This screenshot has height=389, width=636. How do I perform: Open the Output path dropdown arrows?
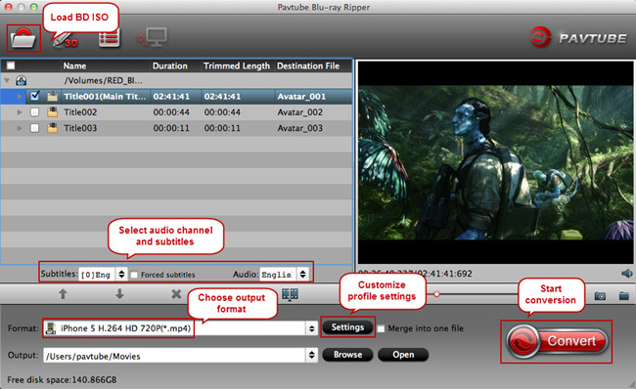tap(311, 356)
